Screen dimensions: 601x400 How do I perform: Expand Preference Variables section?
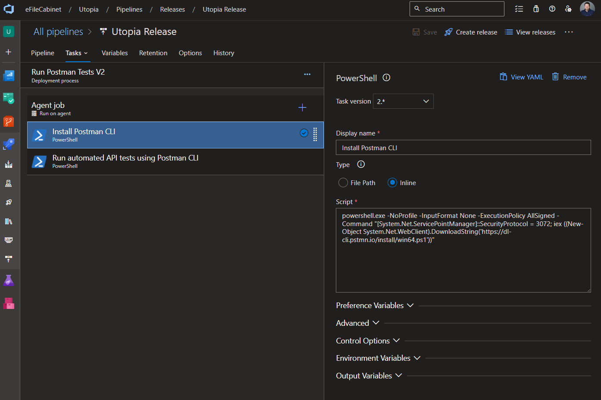coord(375,306)
